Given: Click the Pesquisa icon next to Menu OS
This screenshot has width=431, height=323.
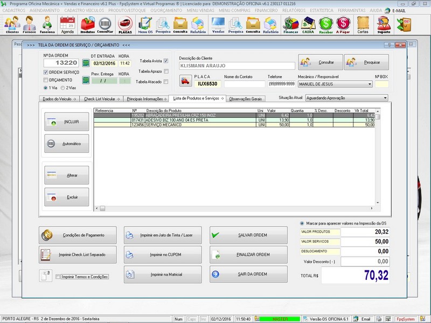Looking at the screenshot, I should (163, 25).
